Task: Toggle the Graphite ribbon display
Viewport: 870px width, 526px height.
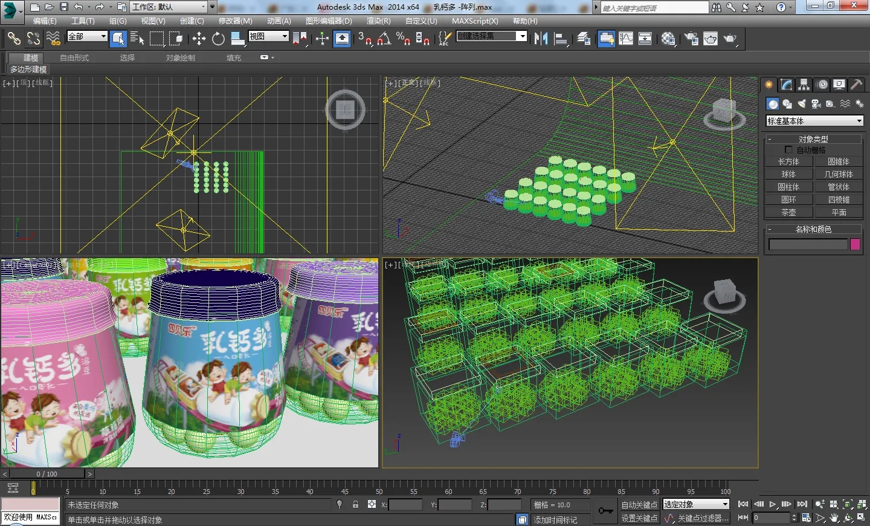Action: [606, 39]
